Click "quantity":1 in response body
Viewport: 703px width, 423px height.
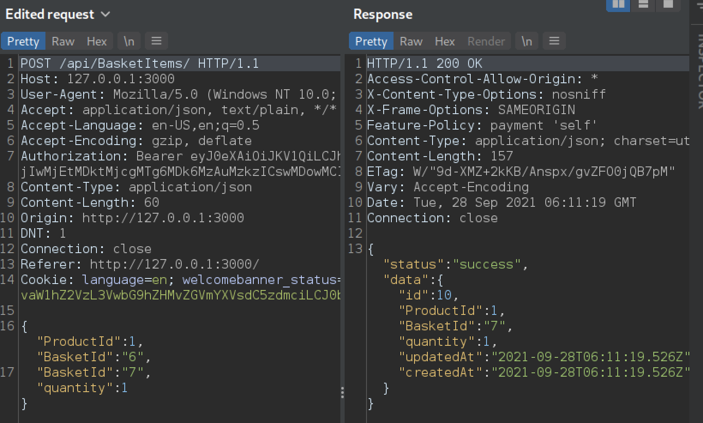tap(448, 341)
